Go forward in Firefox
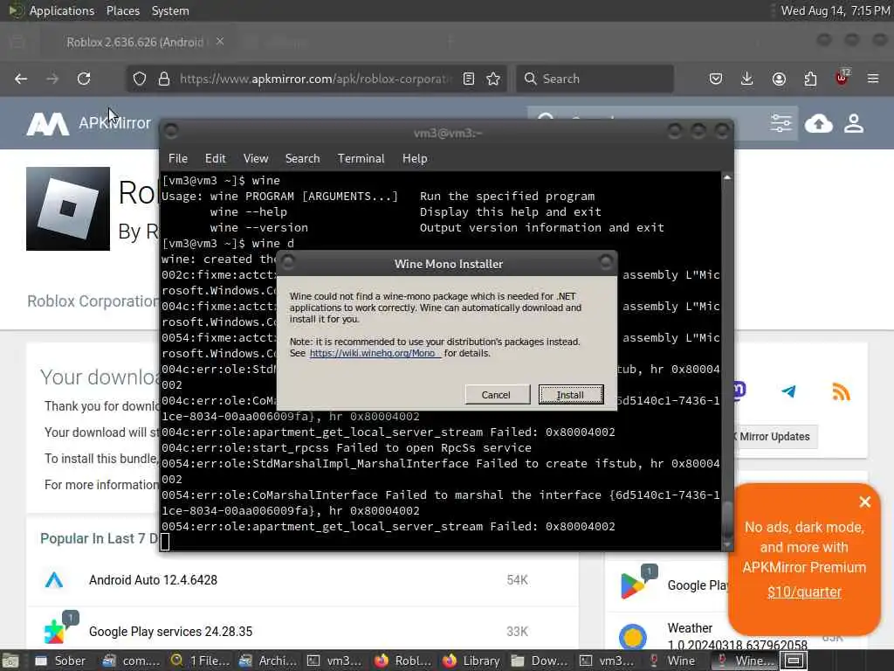Screen dimensions: 894x671 52,79
